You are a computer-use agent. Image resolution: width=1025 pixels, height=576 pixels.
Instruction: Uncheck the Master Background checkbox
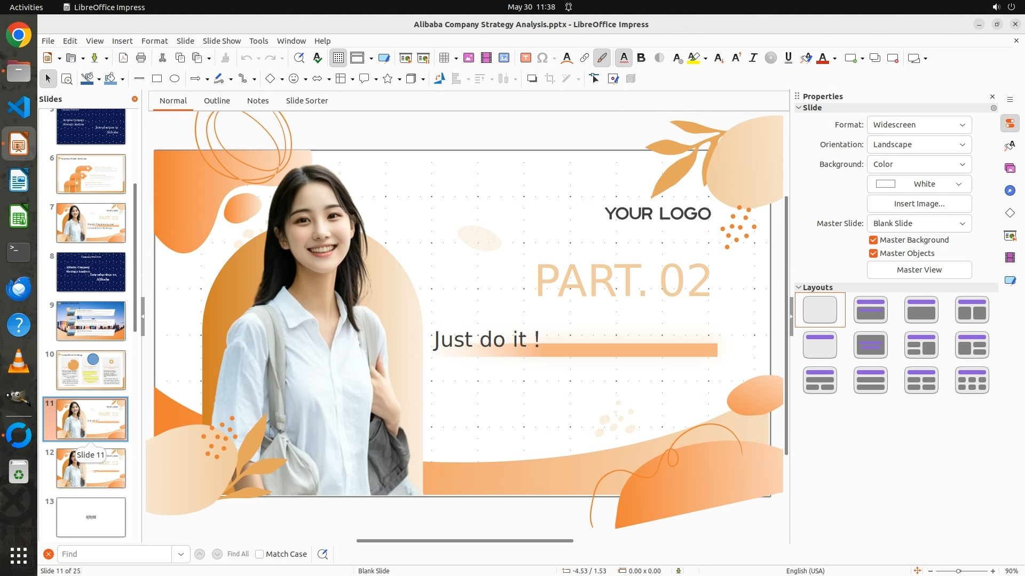click(873, 240)
